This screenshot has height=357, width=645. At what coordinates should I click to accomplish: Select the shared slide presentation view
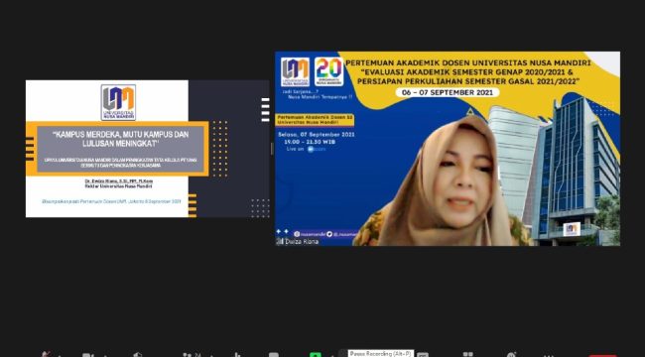coord(148,149)
